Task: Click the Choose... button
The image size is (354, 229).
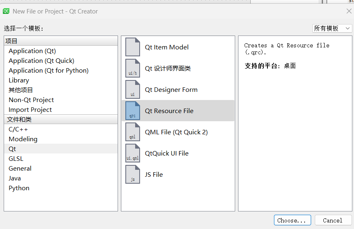Action: (292, 220)
